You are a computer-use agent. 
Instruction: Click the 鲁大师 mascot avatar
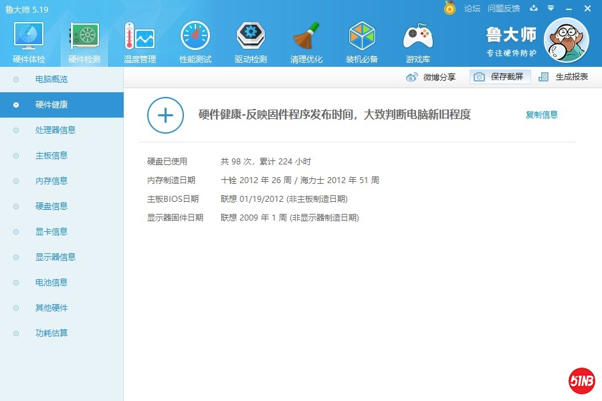tap(567, 40)
